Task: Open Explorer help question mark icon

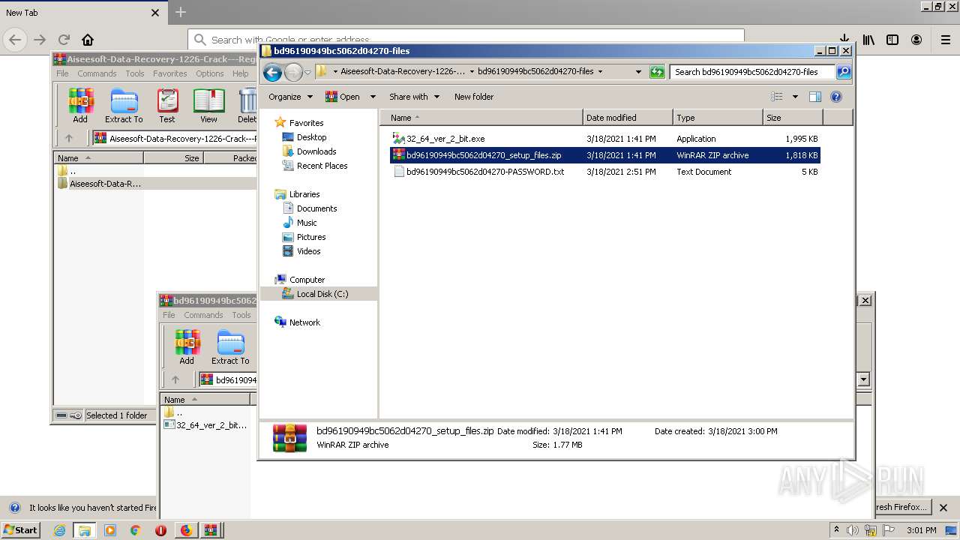Action: 836,97
